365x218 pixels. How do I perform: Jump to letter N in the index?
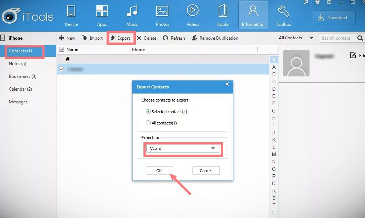point(274,162)
